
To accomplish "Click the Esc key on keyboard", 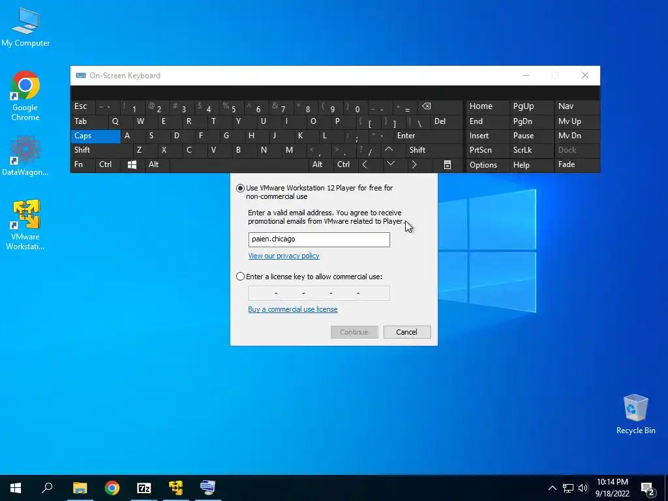I will (x=83, y=106).
